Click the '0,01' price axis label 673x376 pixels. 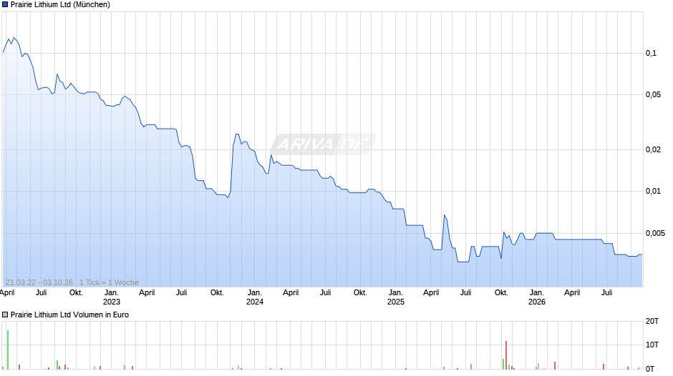tap(653, 191)
